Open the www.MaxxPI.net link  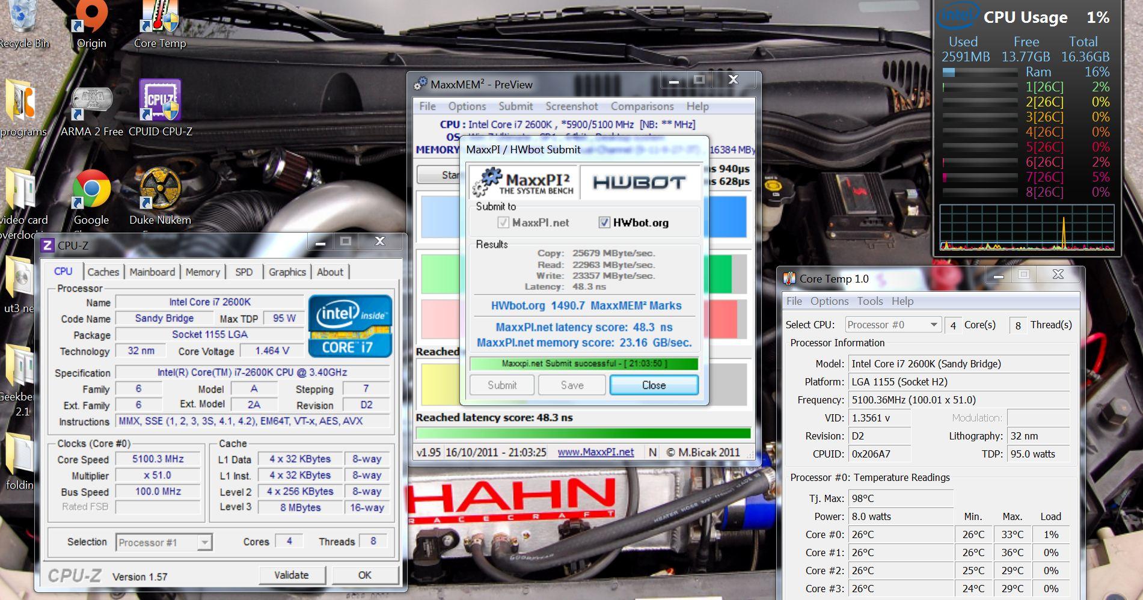point(596,452)
